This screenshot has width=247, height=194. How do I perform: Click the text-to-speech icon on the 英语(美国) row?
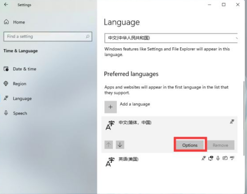[x=211, y=158]
